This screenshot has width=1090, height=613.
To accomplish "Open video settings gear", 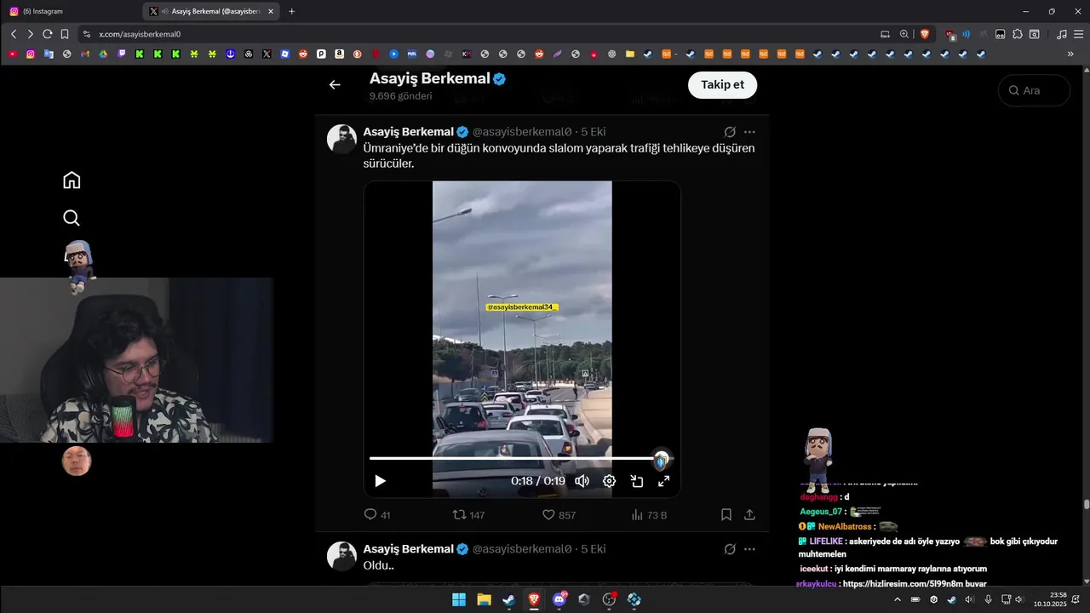I will click(x=609, y=481).
